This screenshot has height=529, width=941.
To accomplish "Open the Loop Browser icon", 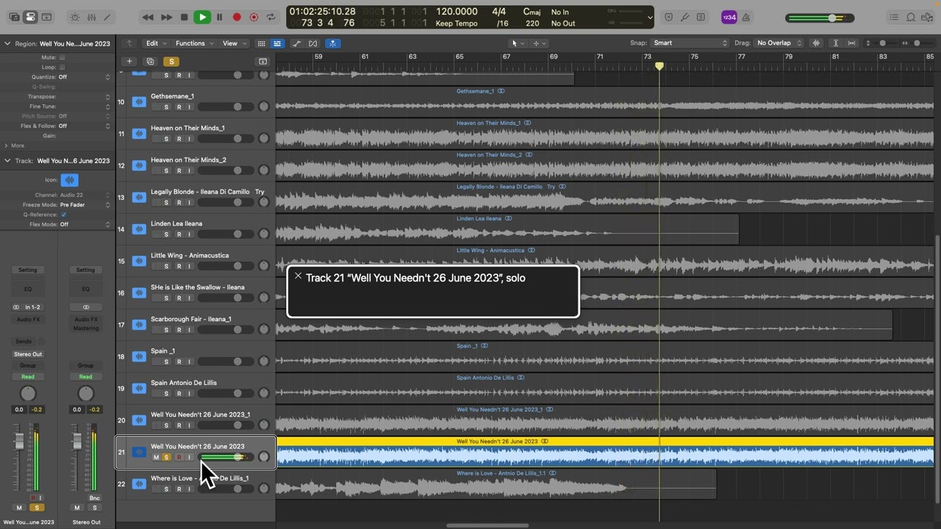I will point(910,17).
